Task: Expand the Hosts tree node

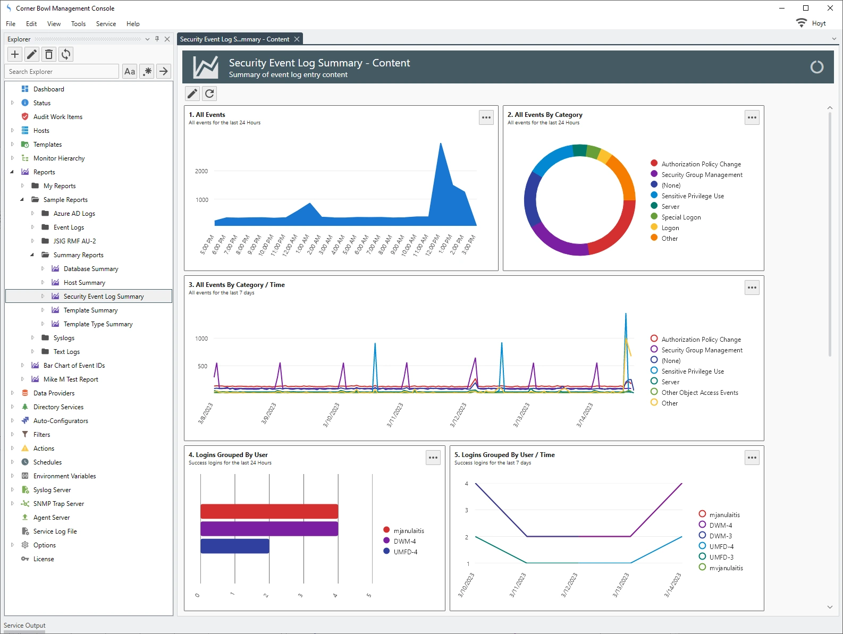Action: (x=12, y=131)
